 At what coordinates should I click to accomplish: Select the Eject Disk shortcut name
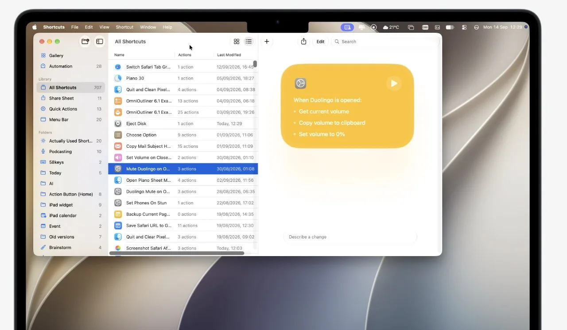click(x=136, y=123)
